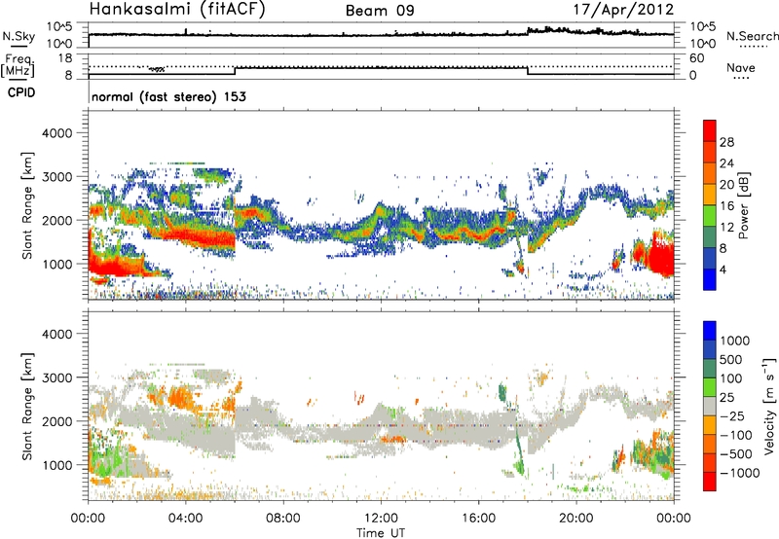Image resolution: width=779 pixels, height=539 pixels.
Task: Click the 28 tick on power colorbar
Action: tap(726, 142)
